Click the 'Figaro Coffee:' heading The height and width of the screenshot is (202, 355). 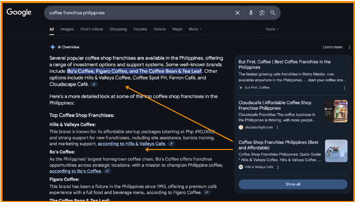pyautogui.click(x=64, y=179)
